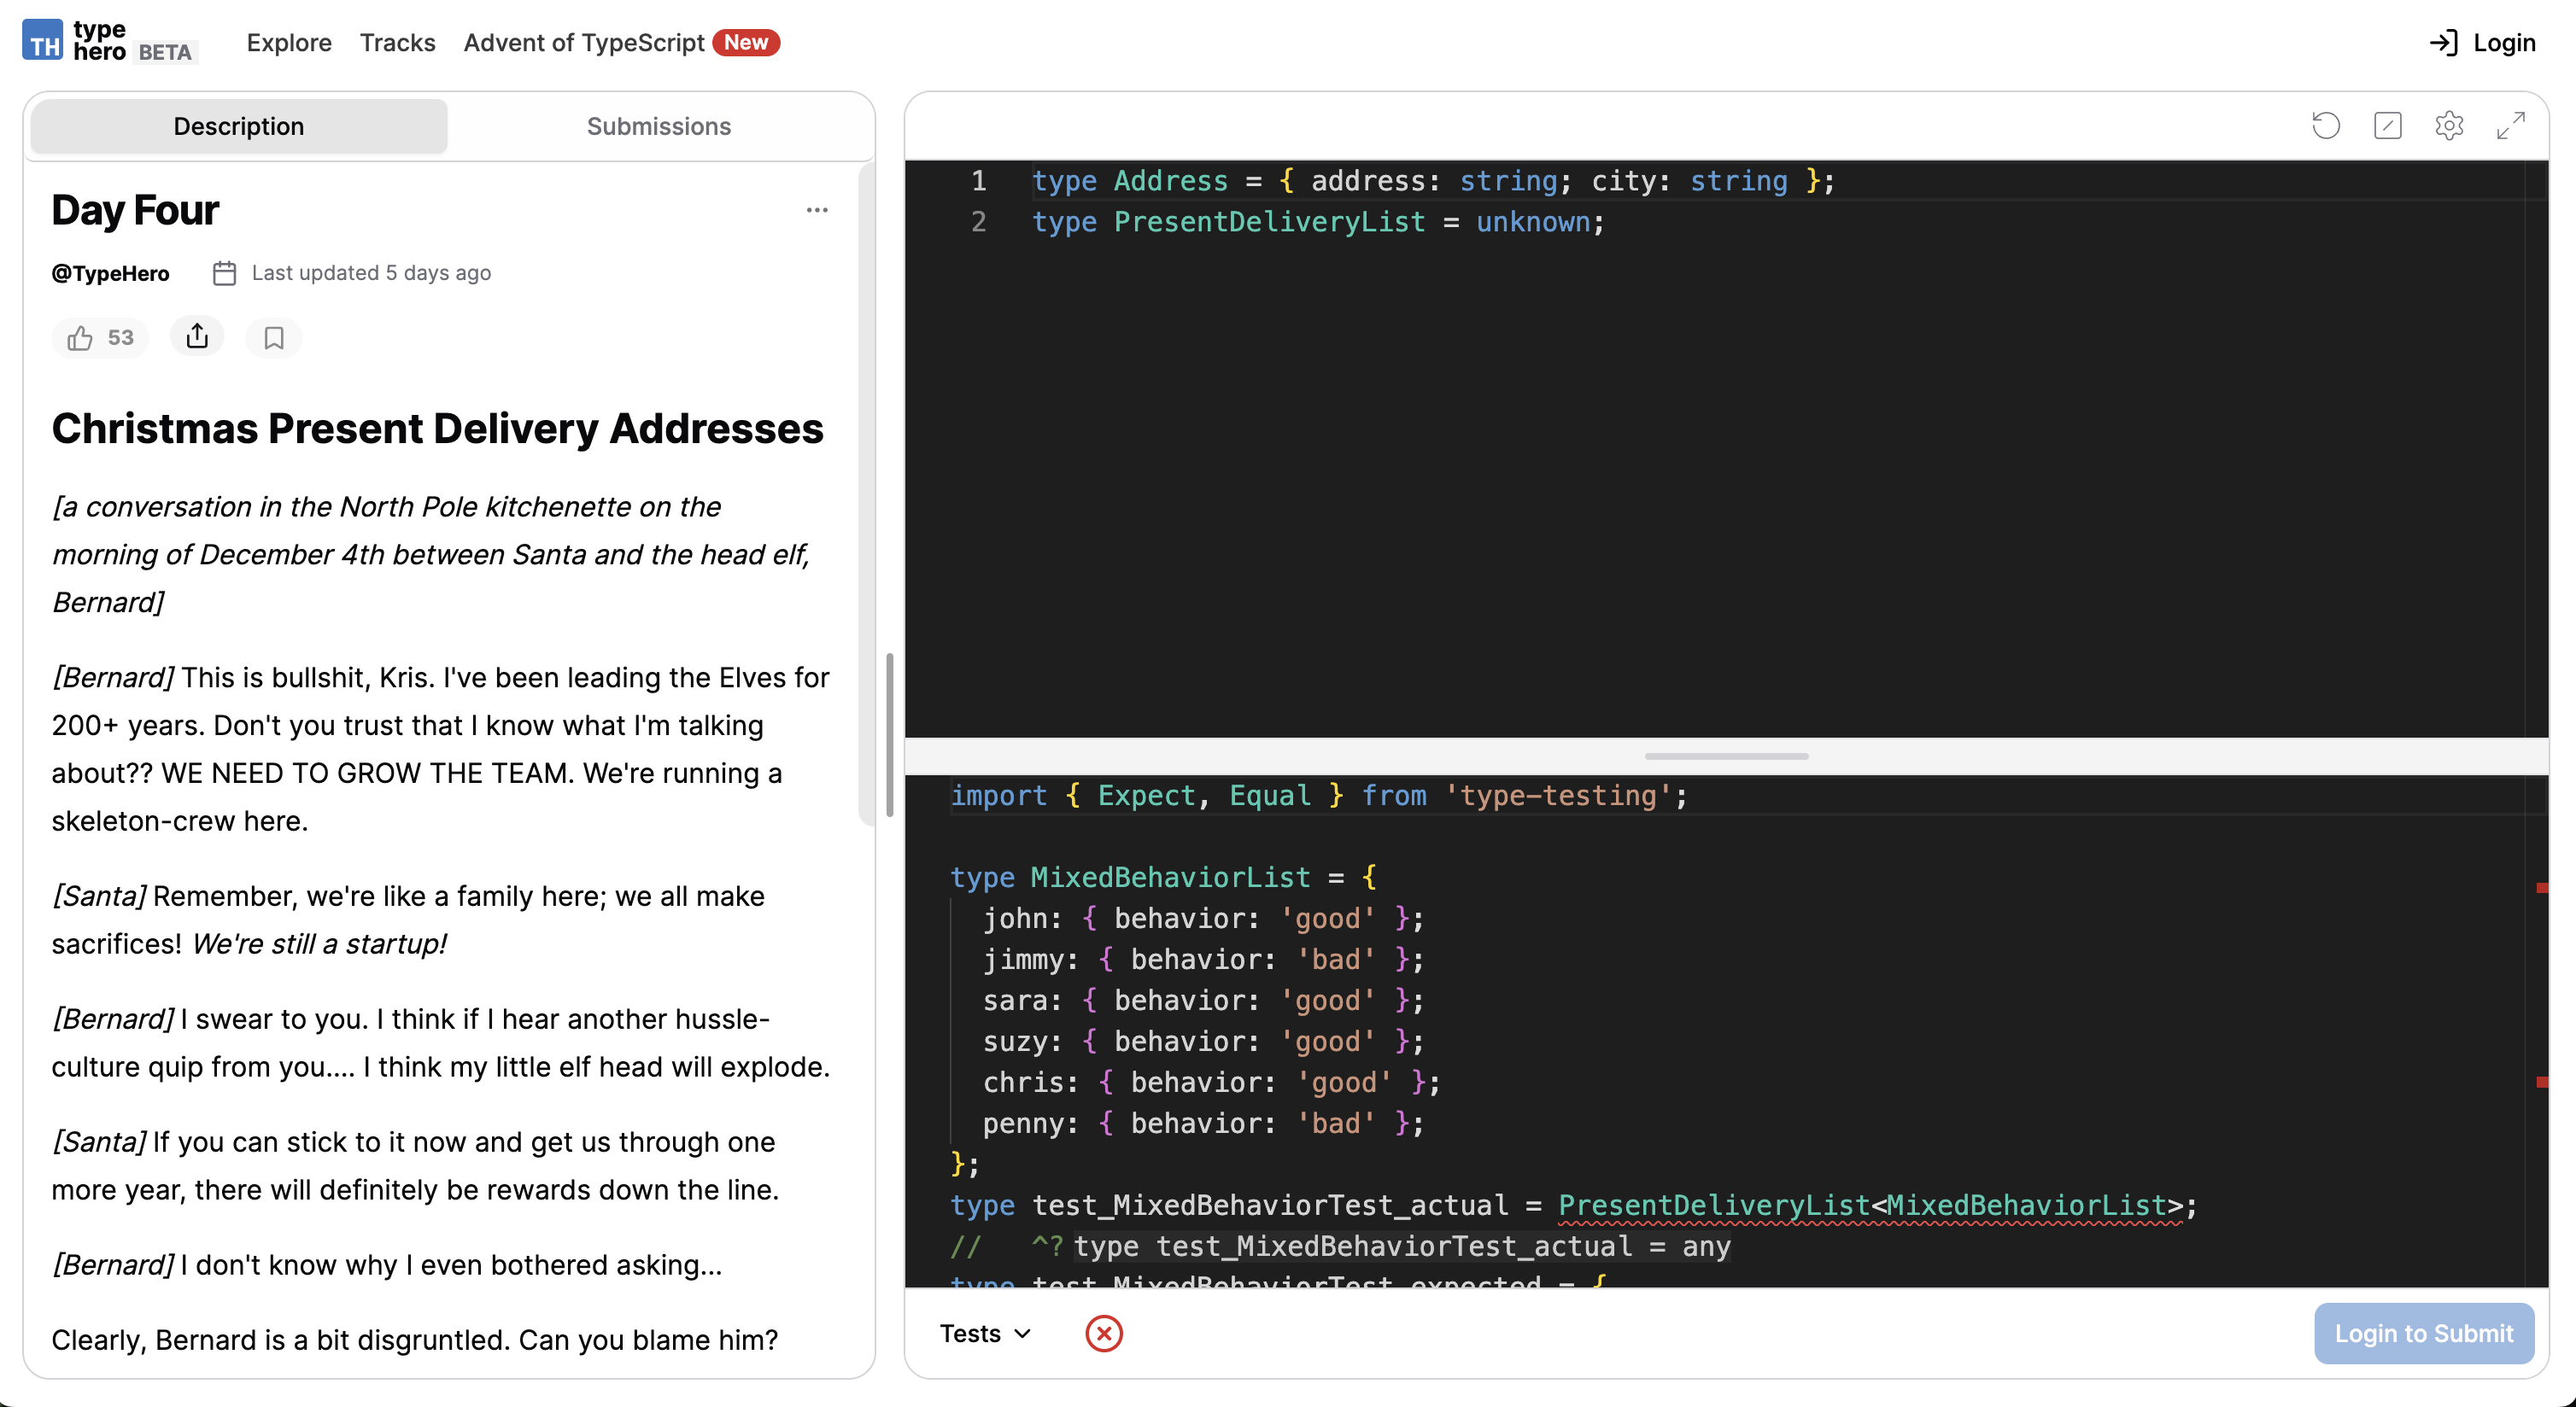Bookmark the Day Four challenge
The height and width of the screenshot is (1407, 2576).
pos(273,336)
